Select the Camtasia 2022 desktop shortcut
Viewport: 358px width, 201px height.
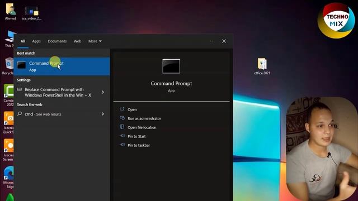(x=9, y=95)
